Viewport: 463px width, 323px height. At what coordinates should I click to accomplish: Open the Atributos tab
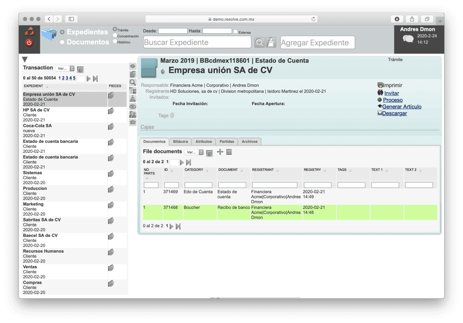coord(203,141)
